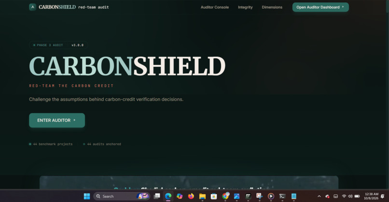This screenshot has width=389, height=202.
Task: Open the Windows Start menu
Action: point(87,196)
